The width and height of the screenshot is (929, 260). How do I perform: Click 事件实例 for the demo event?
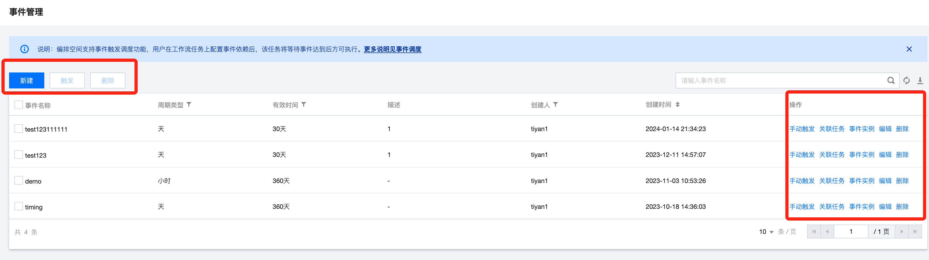[x=861, y=181]
